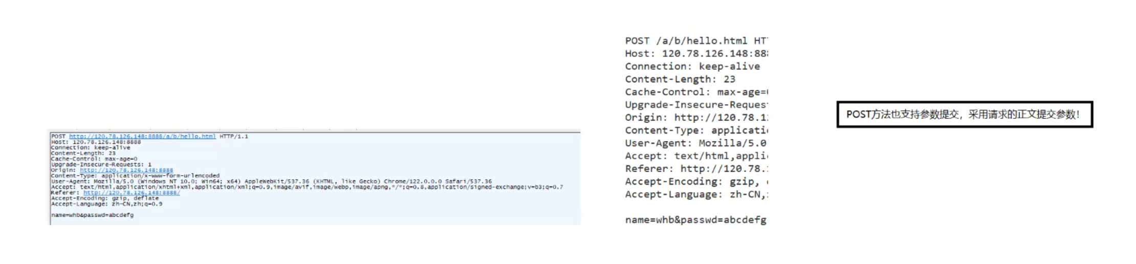
Task: Click the large Cache-Control: max-age line
Action: click(x=696, y=92)
